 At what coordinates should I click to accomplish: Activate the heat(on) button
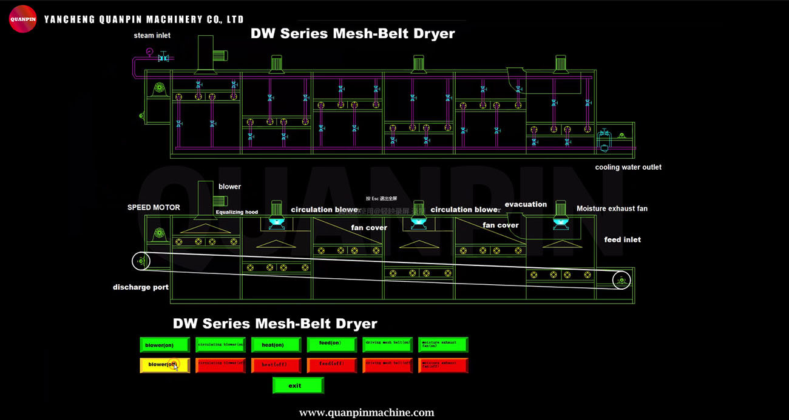(276, 345)
